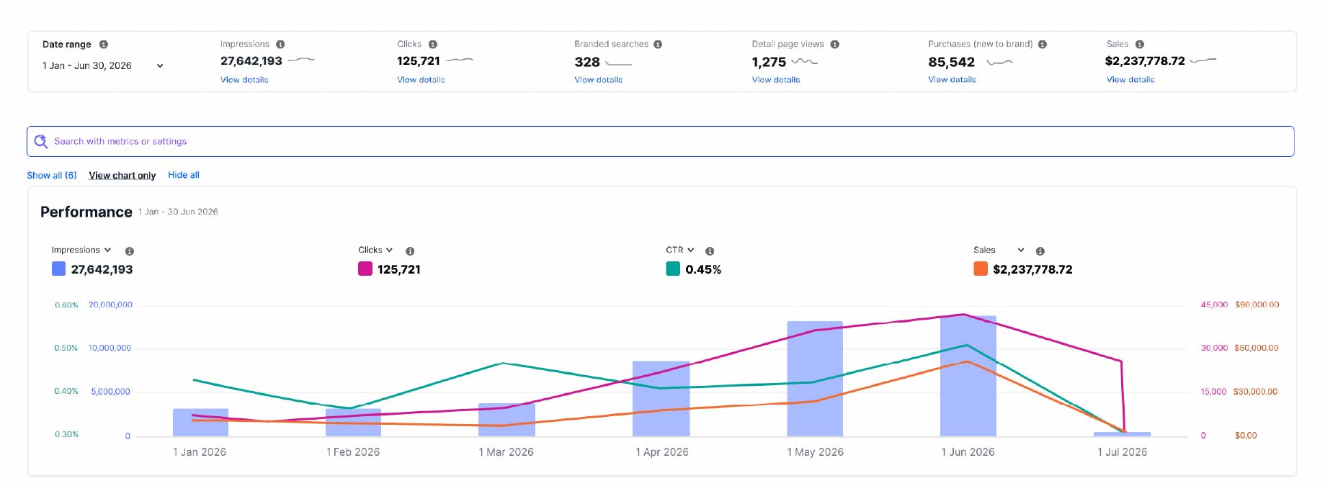Click the blue Impressions color swatch

58,269
